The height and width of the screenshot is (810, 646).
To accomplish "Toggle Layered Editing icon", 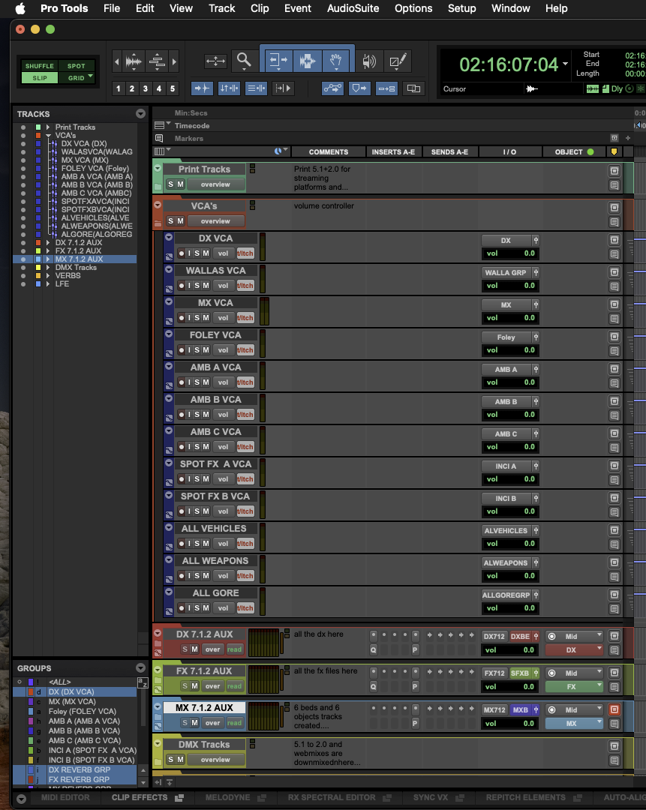I will (x=413, y=88).
